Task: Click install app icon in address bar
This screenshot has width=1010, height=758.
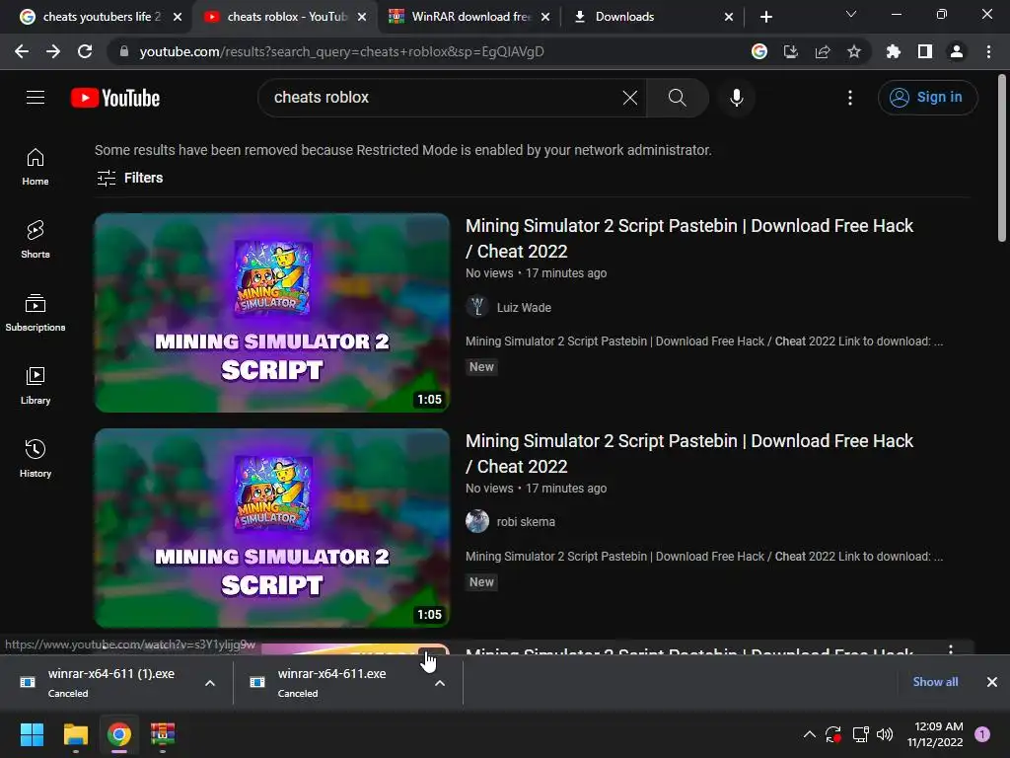Action: (x=791, y=51)
